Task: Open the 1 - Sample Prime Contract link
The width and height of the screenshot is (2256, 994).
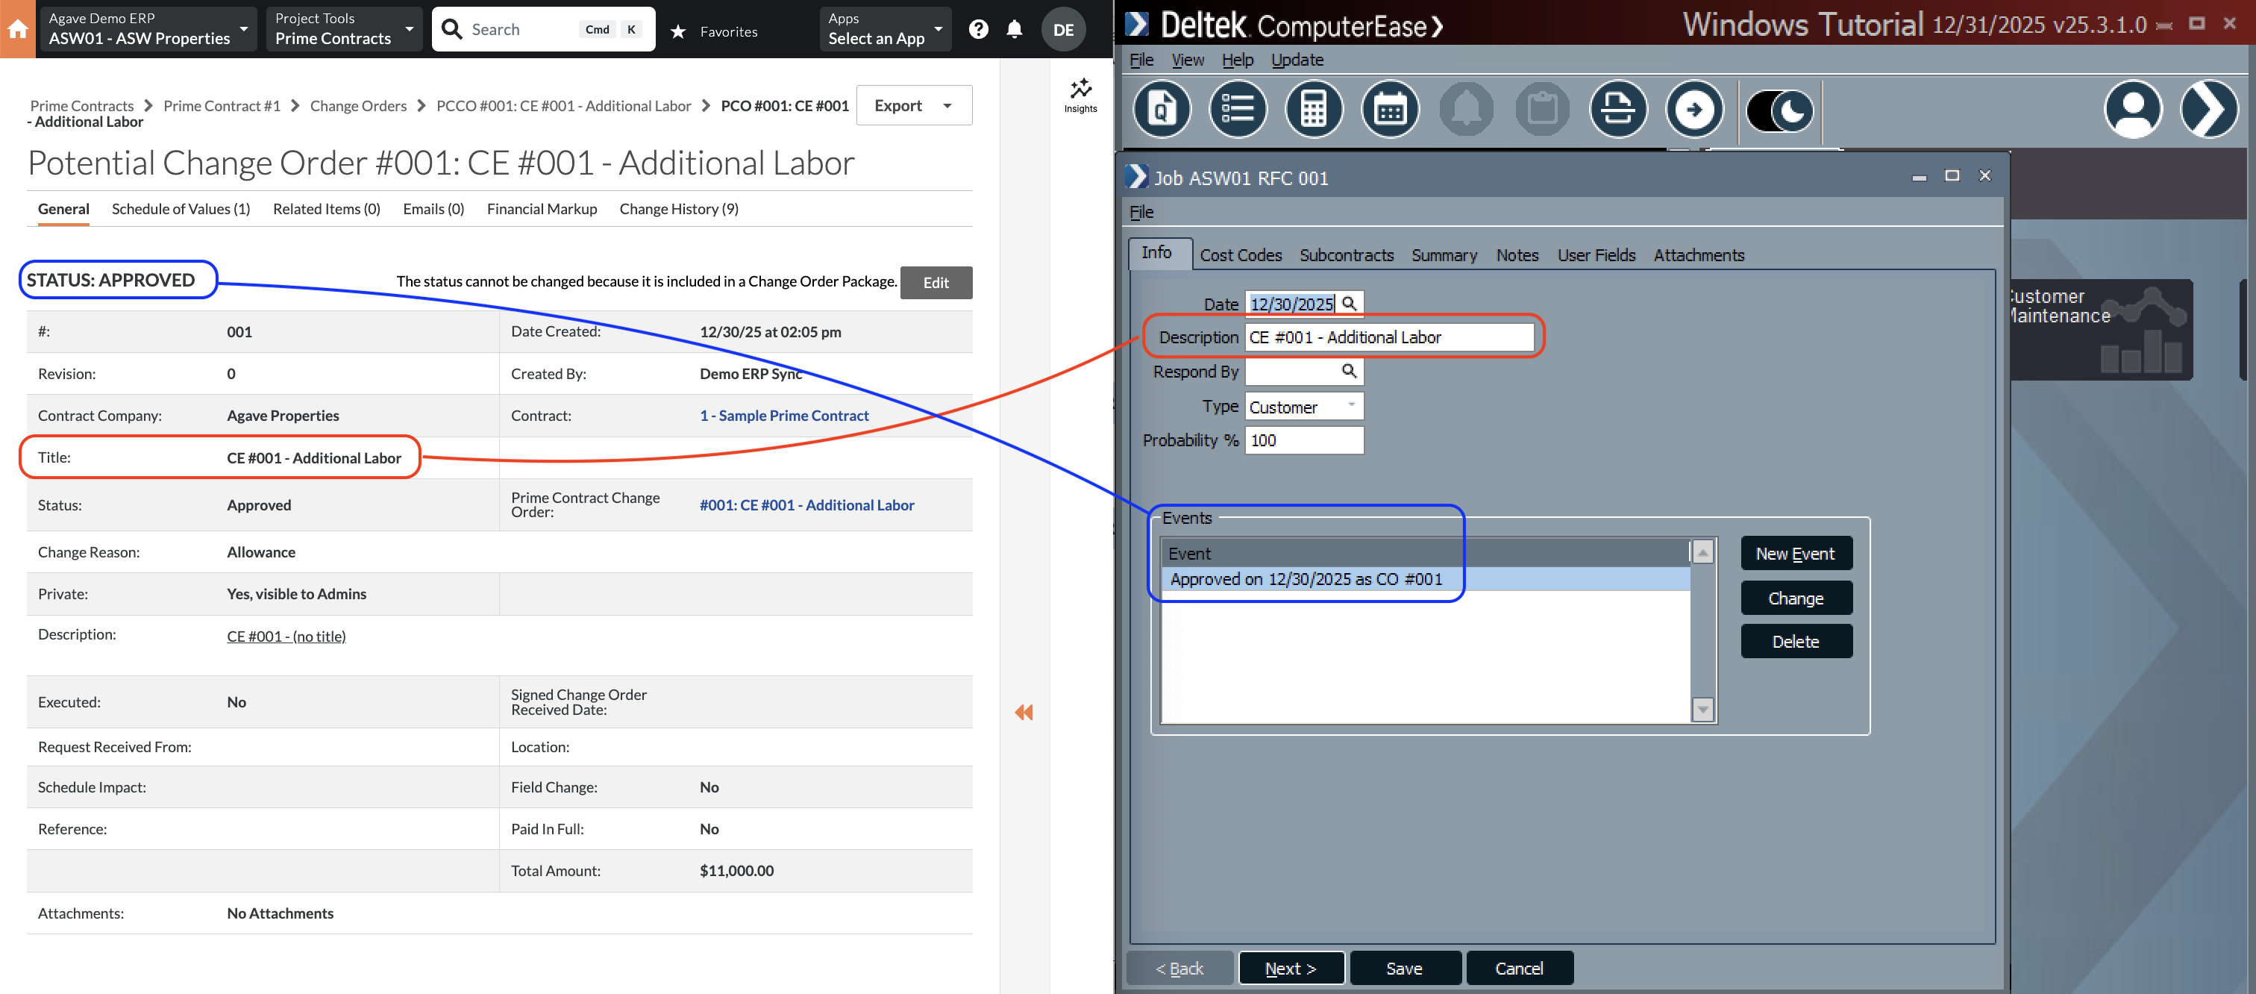Action: click(784, 415)
